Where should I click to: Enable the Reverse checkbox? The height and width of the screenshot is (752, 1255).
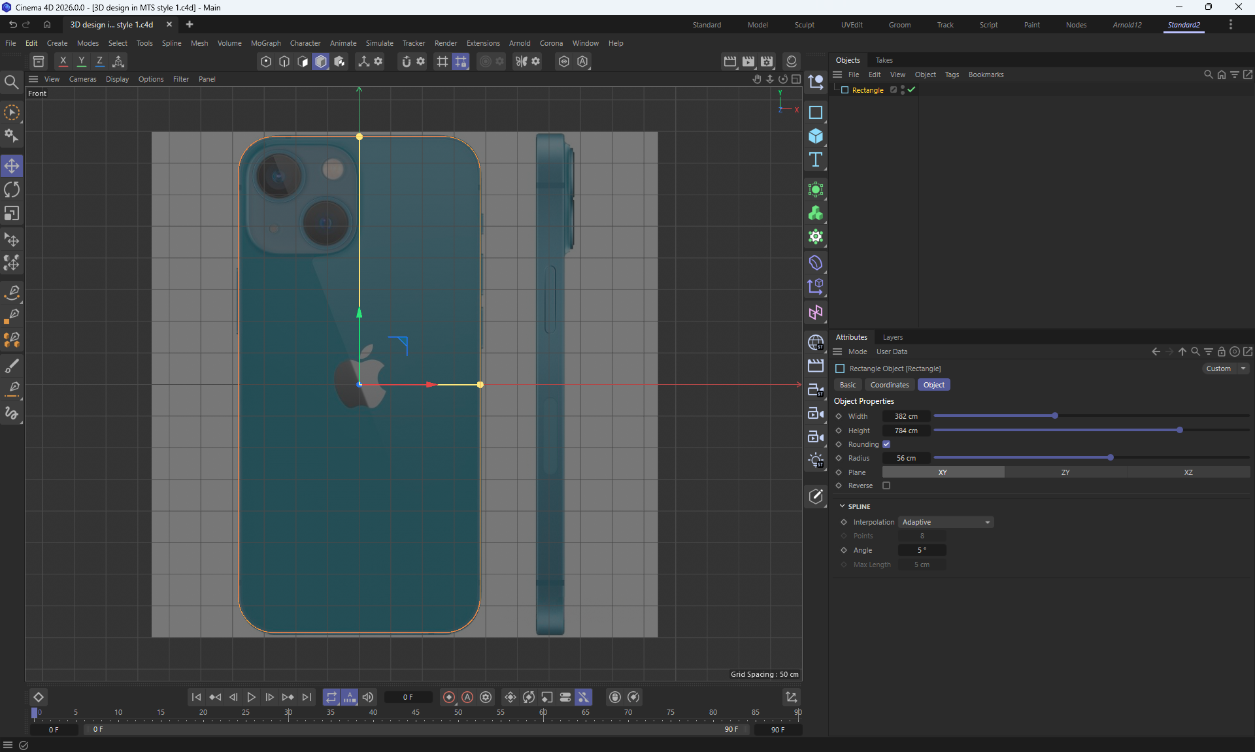click(886, 485)
